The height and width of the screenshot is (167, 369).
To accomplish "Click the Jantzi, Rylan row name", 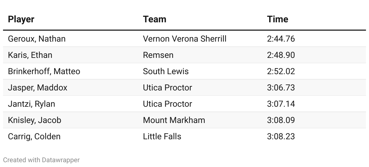I will coord(31,104).
